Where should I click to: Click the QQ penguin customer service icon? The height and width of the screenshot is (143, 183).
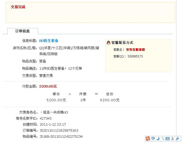pyautogui.click(x=108, y=43)
